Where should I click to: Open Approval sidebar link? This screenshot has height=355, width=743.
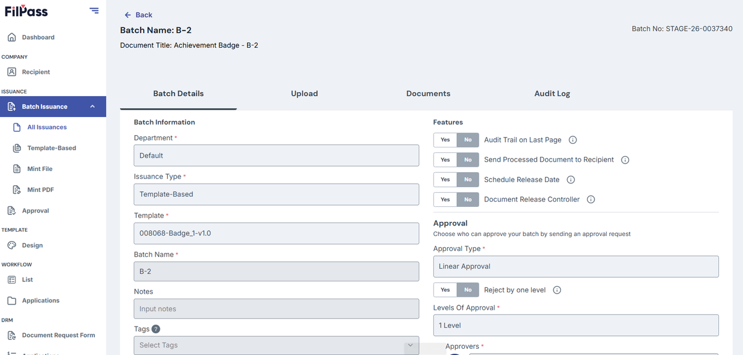35,211
